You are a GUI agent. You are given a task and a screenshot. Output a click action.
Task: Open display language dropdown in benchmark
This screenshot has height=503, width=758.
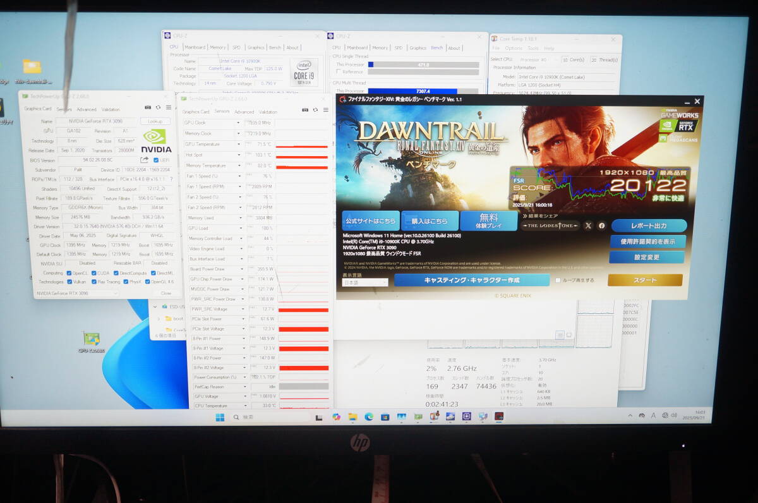[x=365, y=282]
